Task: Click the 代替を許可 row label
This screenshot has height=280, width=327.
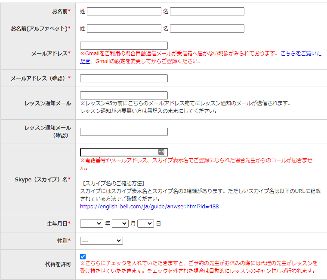Action: tap(58, 265)
